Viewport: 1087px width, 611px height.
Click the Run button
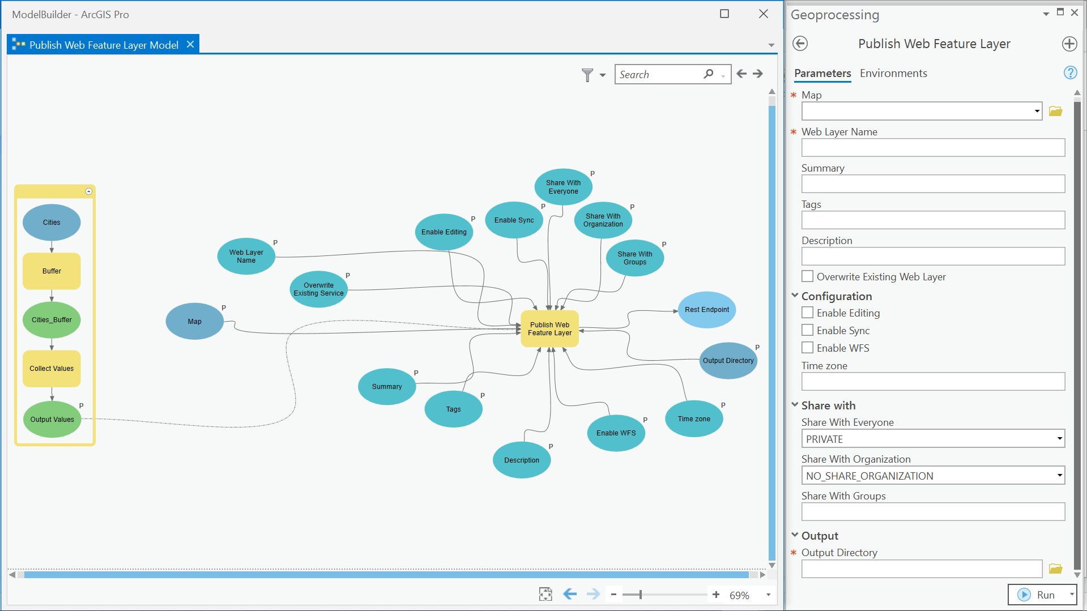[x=1043, y=595]
